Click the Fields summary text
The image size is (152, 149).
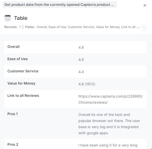coord(82,27)
